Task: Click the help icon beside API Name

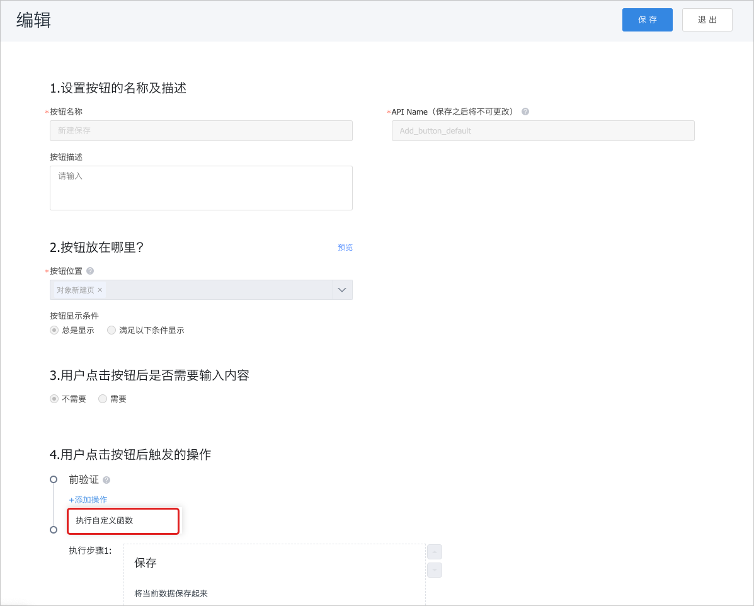Action: [525, 111]
